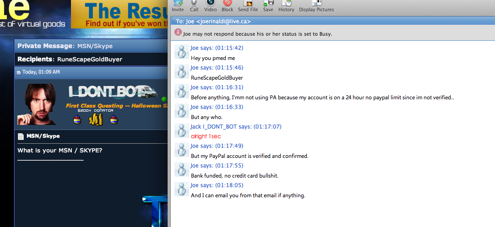Click message 'And I can email you'
Viewport: 495px width, 227px height.
248,195
